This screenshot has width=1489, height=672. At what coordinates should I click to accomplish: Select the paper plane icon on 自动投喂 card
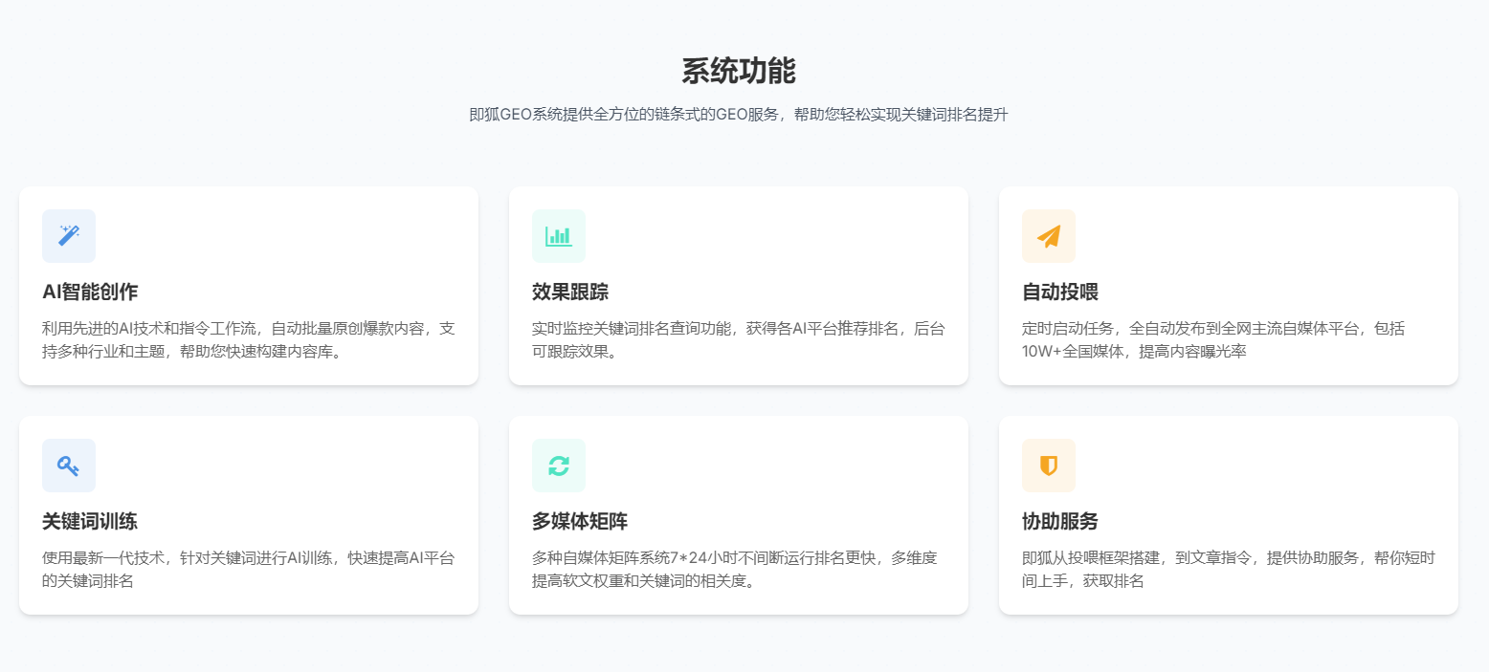[x=1049, y=235]
